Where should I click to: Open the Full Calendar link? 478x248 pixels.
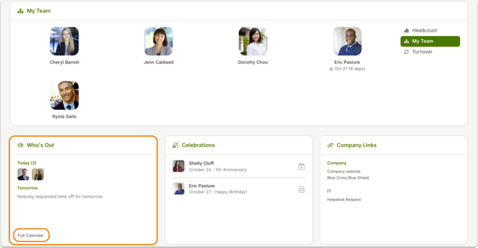coord(31,236)
